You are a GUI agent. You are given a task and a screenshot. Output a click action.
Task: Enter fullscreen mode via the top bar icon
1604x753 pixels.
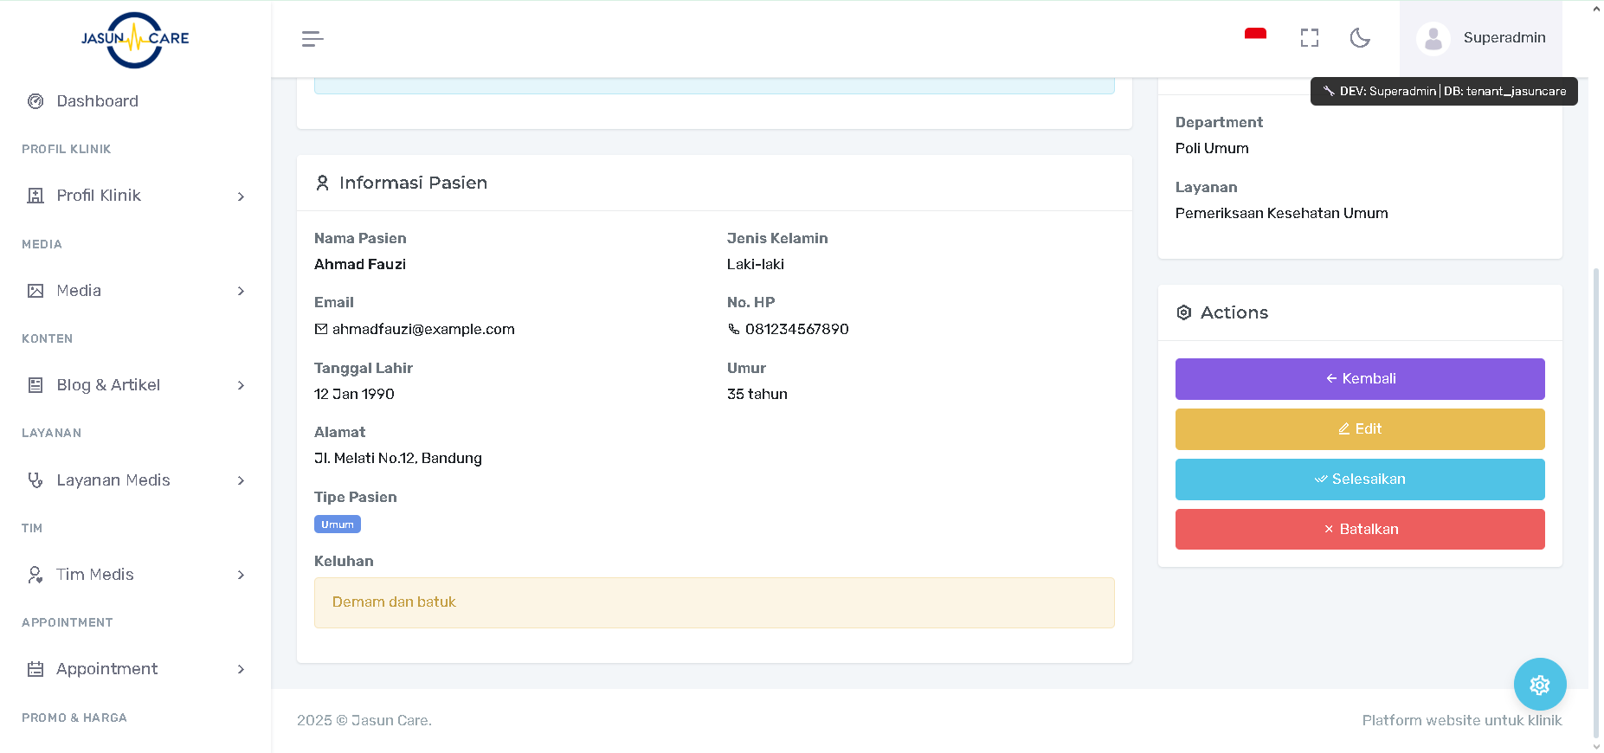pyautogui.click(x=1309, y=38)
